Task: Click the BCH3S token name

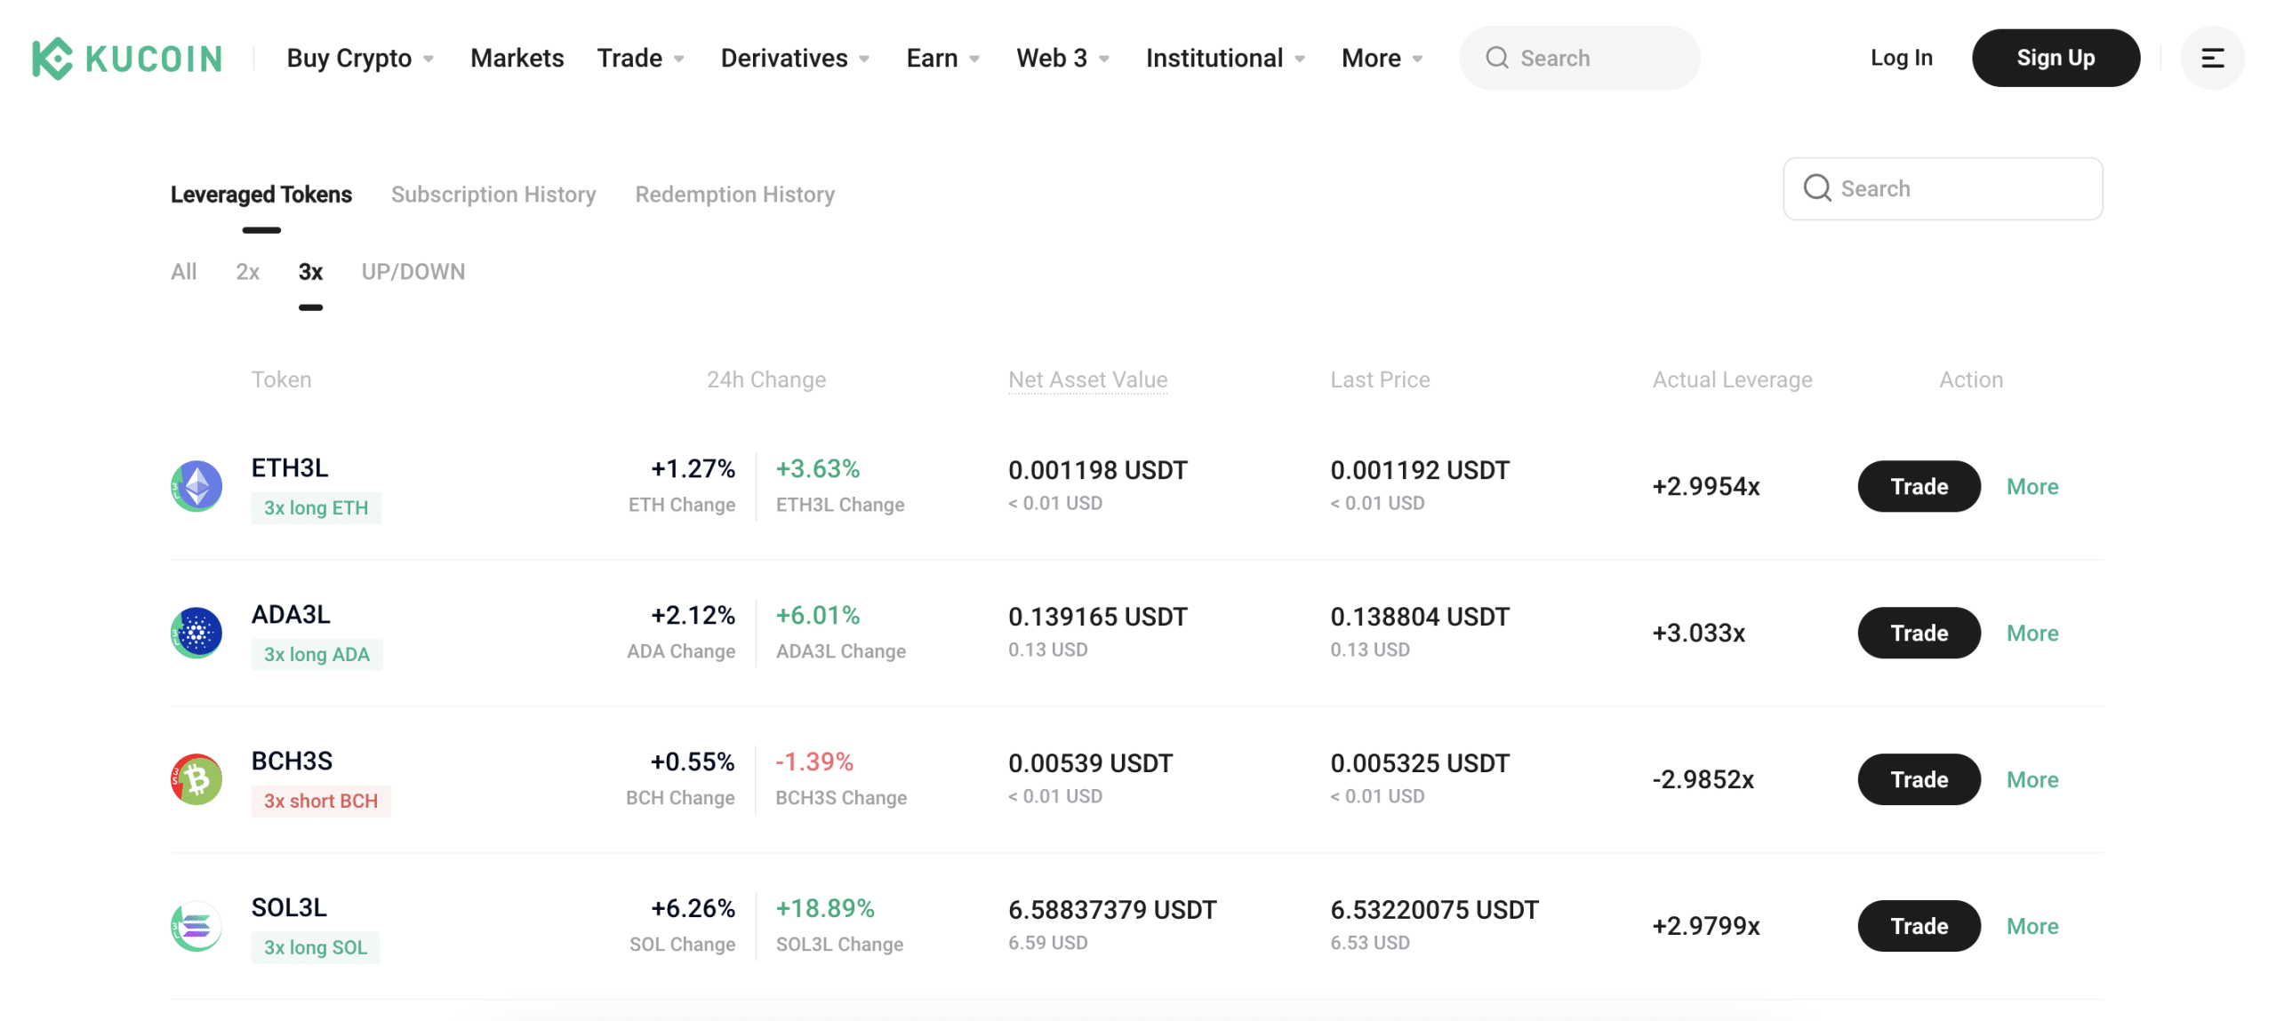Action: tap(292, 762)
